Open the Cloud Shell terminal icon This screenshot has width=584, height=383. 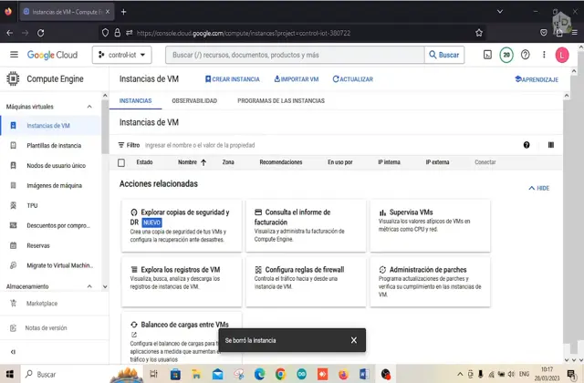(x=488, y=55)
